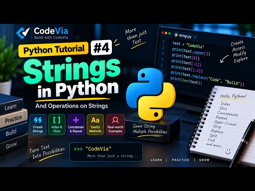Click the handwritten 'Access' word beside the code
255x191 pixels.
[238, 49]
